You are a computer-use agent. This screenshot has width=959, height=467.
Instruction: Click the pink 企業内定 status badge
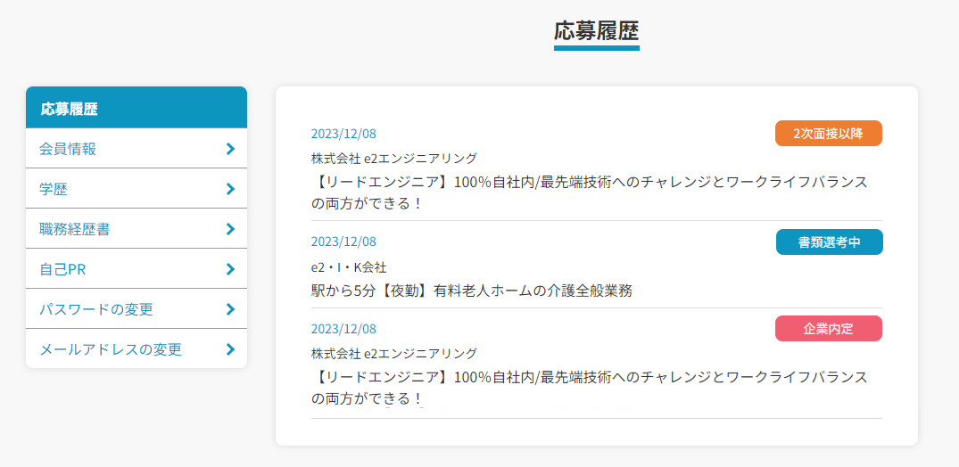pyautogui.click(x=829, y=328)
